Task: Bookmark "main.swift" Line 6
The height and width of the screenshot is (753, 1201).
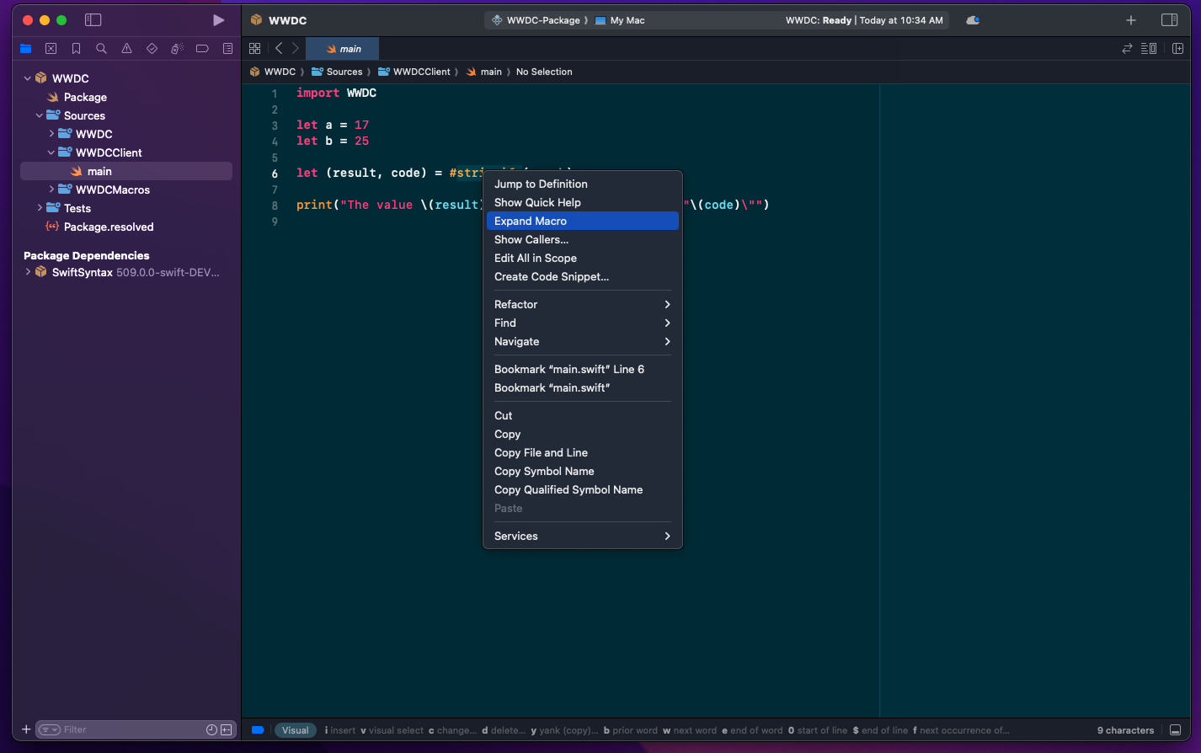Action: click(583, 369)
